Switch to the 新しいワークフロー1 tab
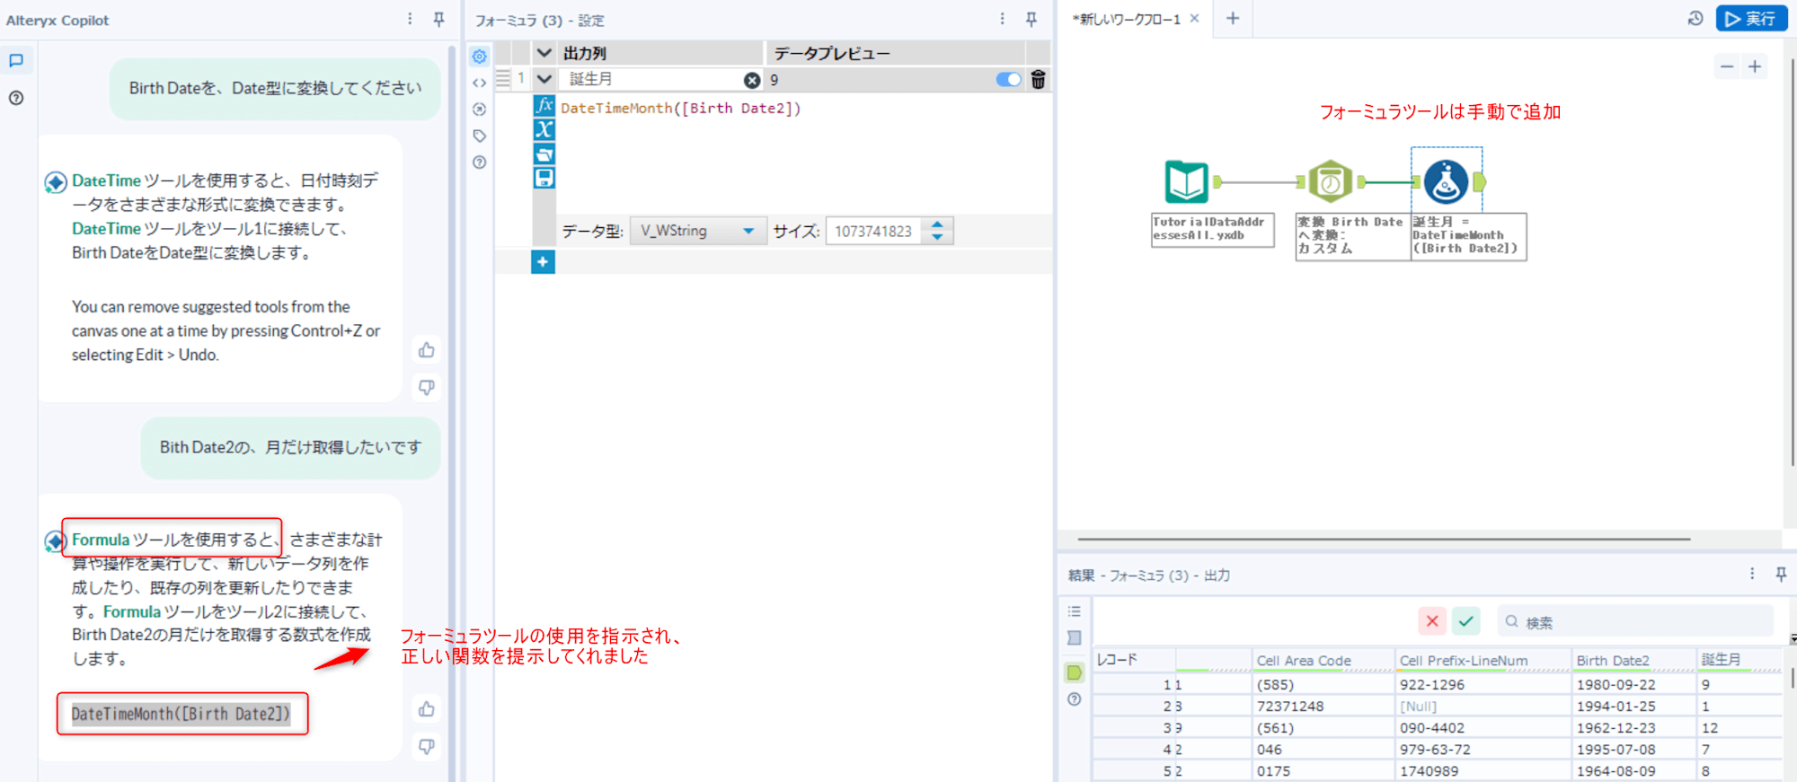This screenshot has height=782, width=1797. 1127,19
